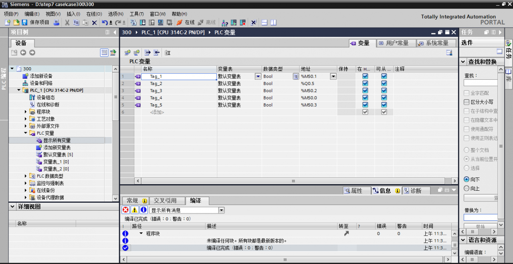Click the 在线 go online button

(185, 22)
